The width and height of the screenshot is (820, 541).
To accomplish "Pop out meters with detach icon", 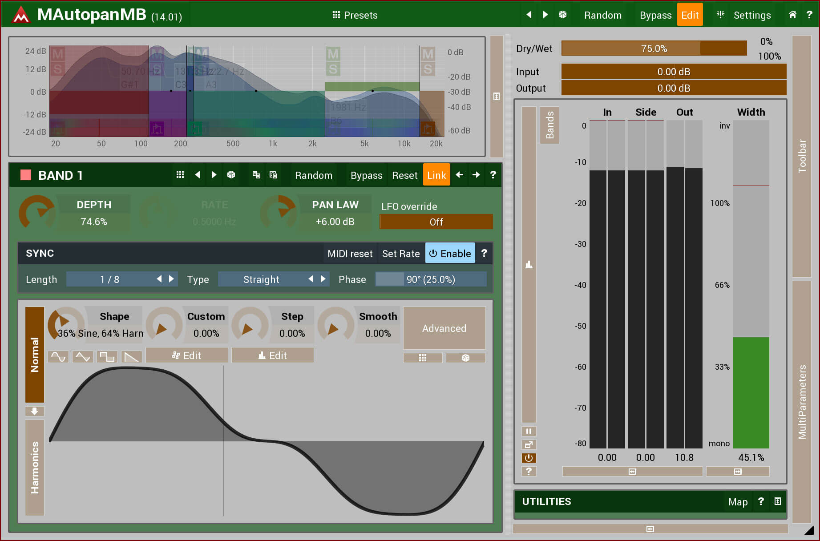I will pyautogui.click(x=529, y=444).
